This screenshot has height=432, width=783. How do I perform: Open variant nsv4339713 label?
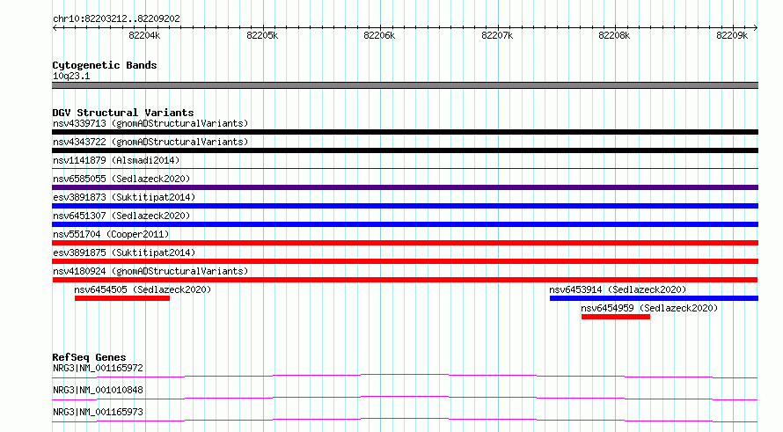click(150, 123)
